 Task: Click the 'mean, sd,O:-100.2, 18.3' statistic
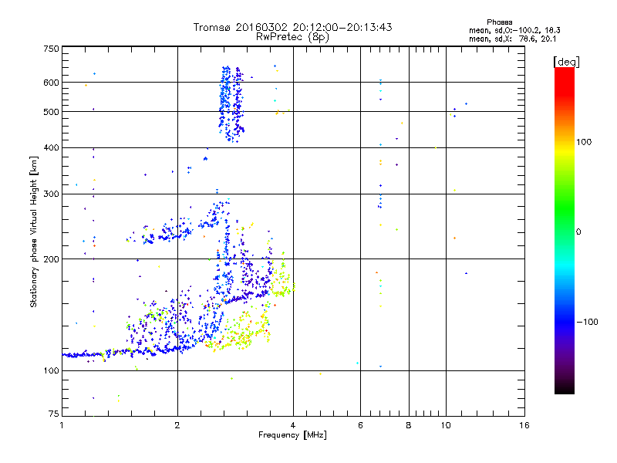tap(514, 30)
